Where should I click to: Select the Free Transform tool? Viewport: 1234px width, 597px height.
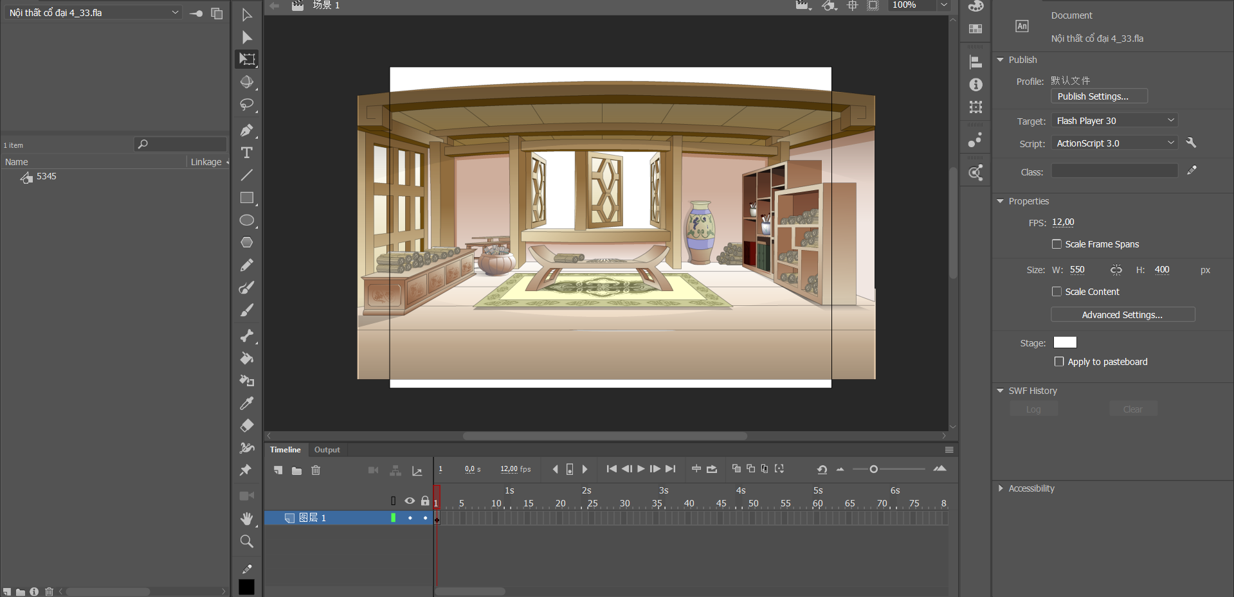click(246, 59)
